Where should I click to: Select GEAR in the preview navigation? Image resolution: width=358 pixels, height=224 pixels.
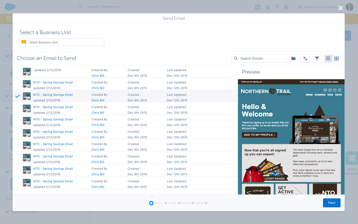click(338, 95)
